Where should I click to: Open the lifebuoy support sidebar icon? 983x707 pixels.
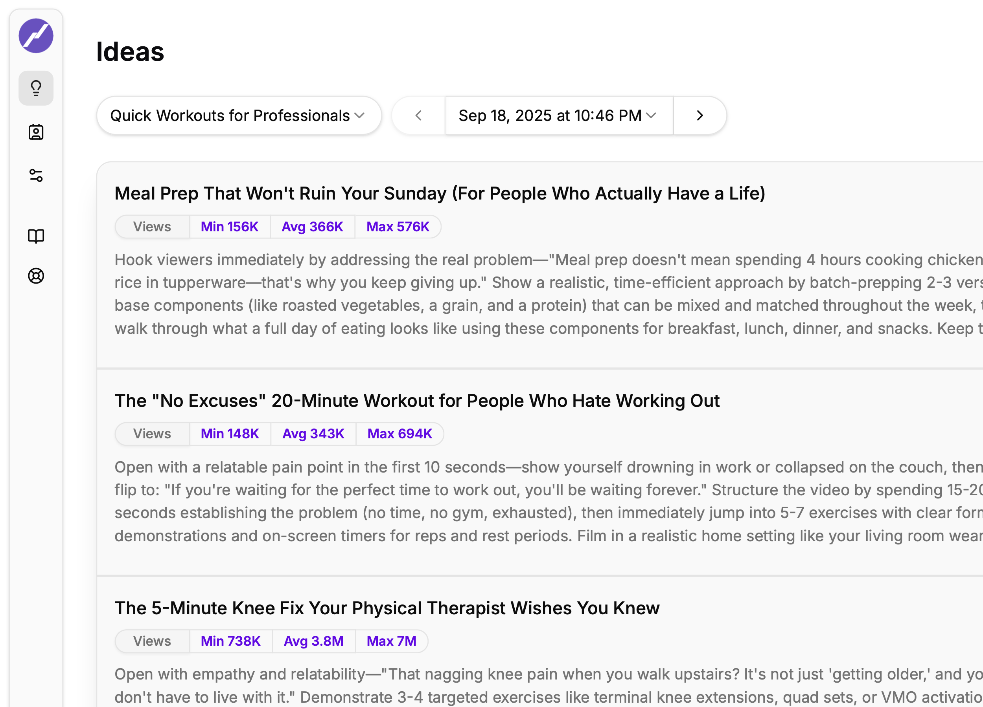(36, 276)
